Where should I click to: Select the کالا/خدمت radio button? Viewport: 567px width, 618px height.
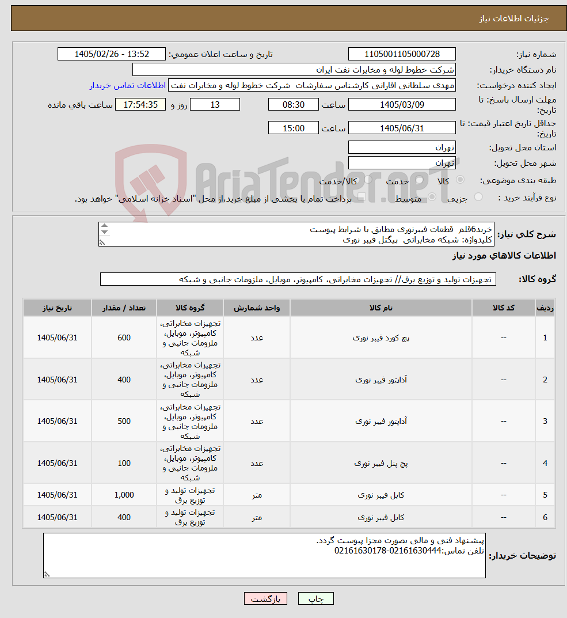point(368,180)
